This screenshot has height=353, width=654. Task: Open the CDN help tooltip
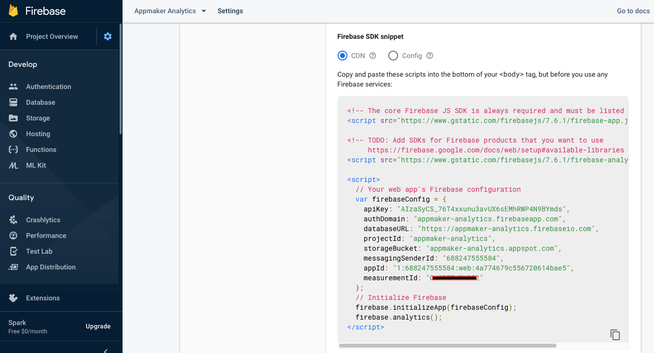pyautogui.click(x=373, y=55)
